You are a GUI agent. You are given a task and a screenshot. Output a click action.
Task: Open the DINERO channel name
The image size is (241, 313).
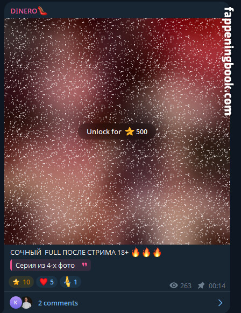24,11
